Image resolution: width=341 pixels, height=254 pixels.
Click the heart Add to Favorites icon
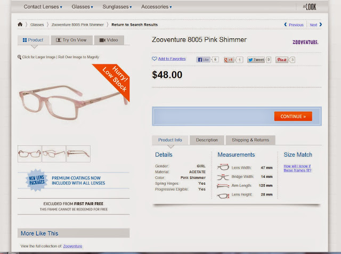[x=155, y=59]
